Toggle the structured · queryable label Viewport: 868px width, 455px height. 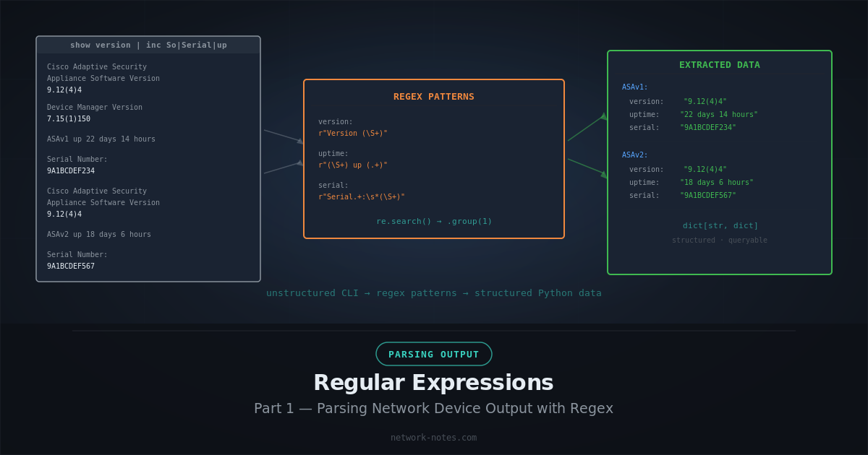click(x=719, y=240)
